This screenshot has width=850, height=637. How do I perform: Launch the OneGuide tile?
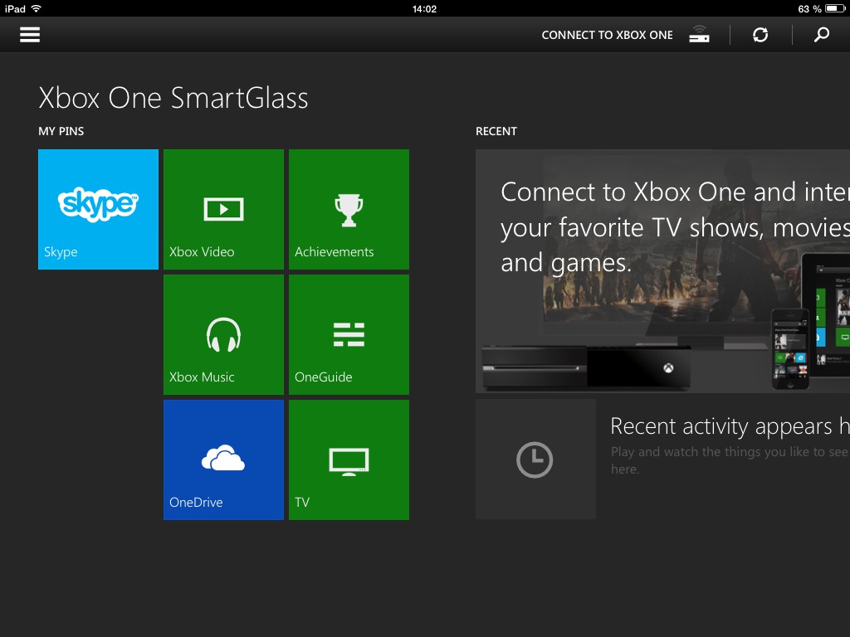tap(349, 334)
